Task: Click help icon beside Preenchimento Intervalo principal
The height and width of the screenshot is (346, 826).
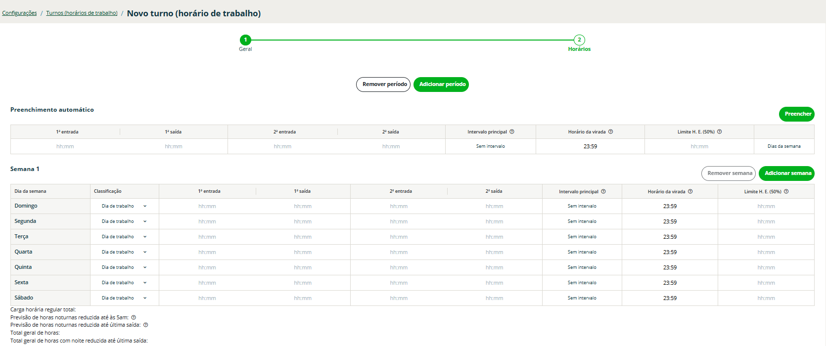Action: [512, 132]
